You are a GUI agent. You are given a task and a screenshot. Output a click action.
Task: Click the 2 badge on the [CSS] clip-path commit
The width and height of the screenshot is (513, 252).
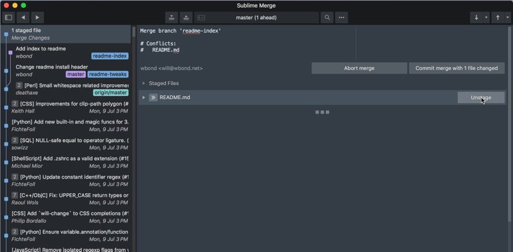(15, 104)
